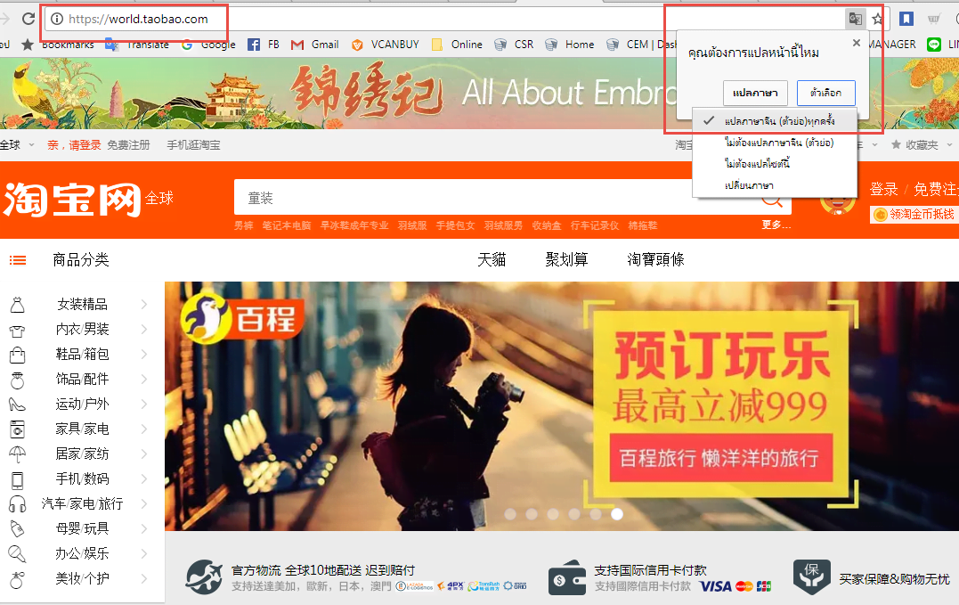This screenshot has height=605, width=959.
Task: Click the address bar showing world.taobao.com
Action: 445,19
